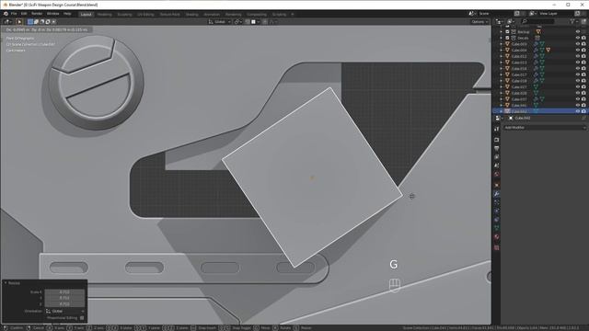This screenshot has width=589, height=331.
Task: Choose the 'invert selection' mode icon
Action: 48,22
